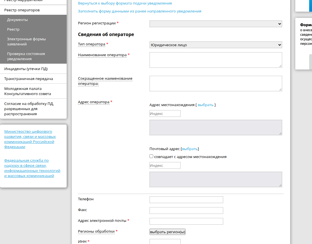Open 'Согласие на обработку ПД' menu item

click(x=33, y=109)
